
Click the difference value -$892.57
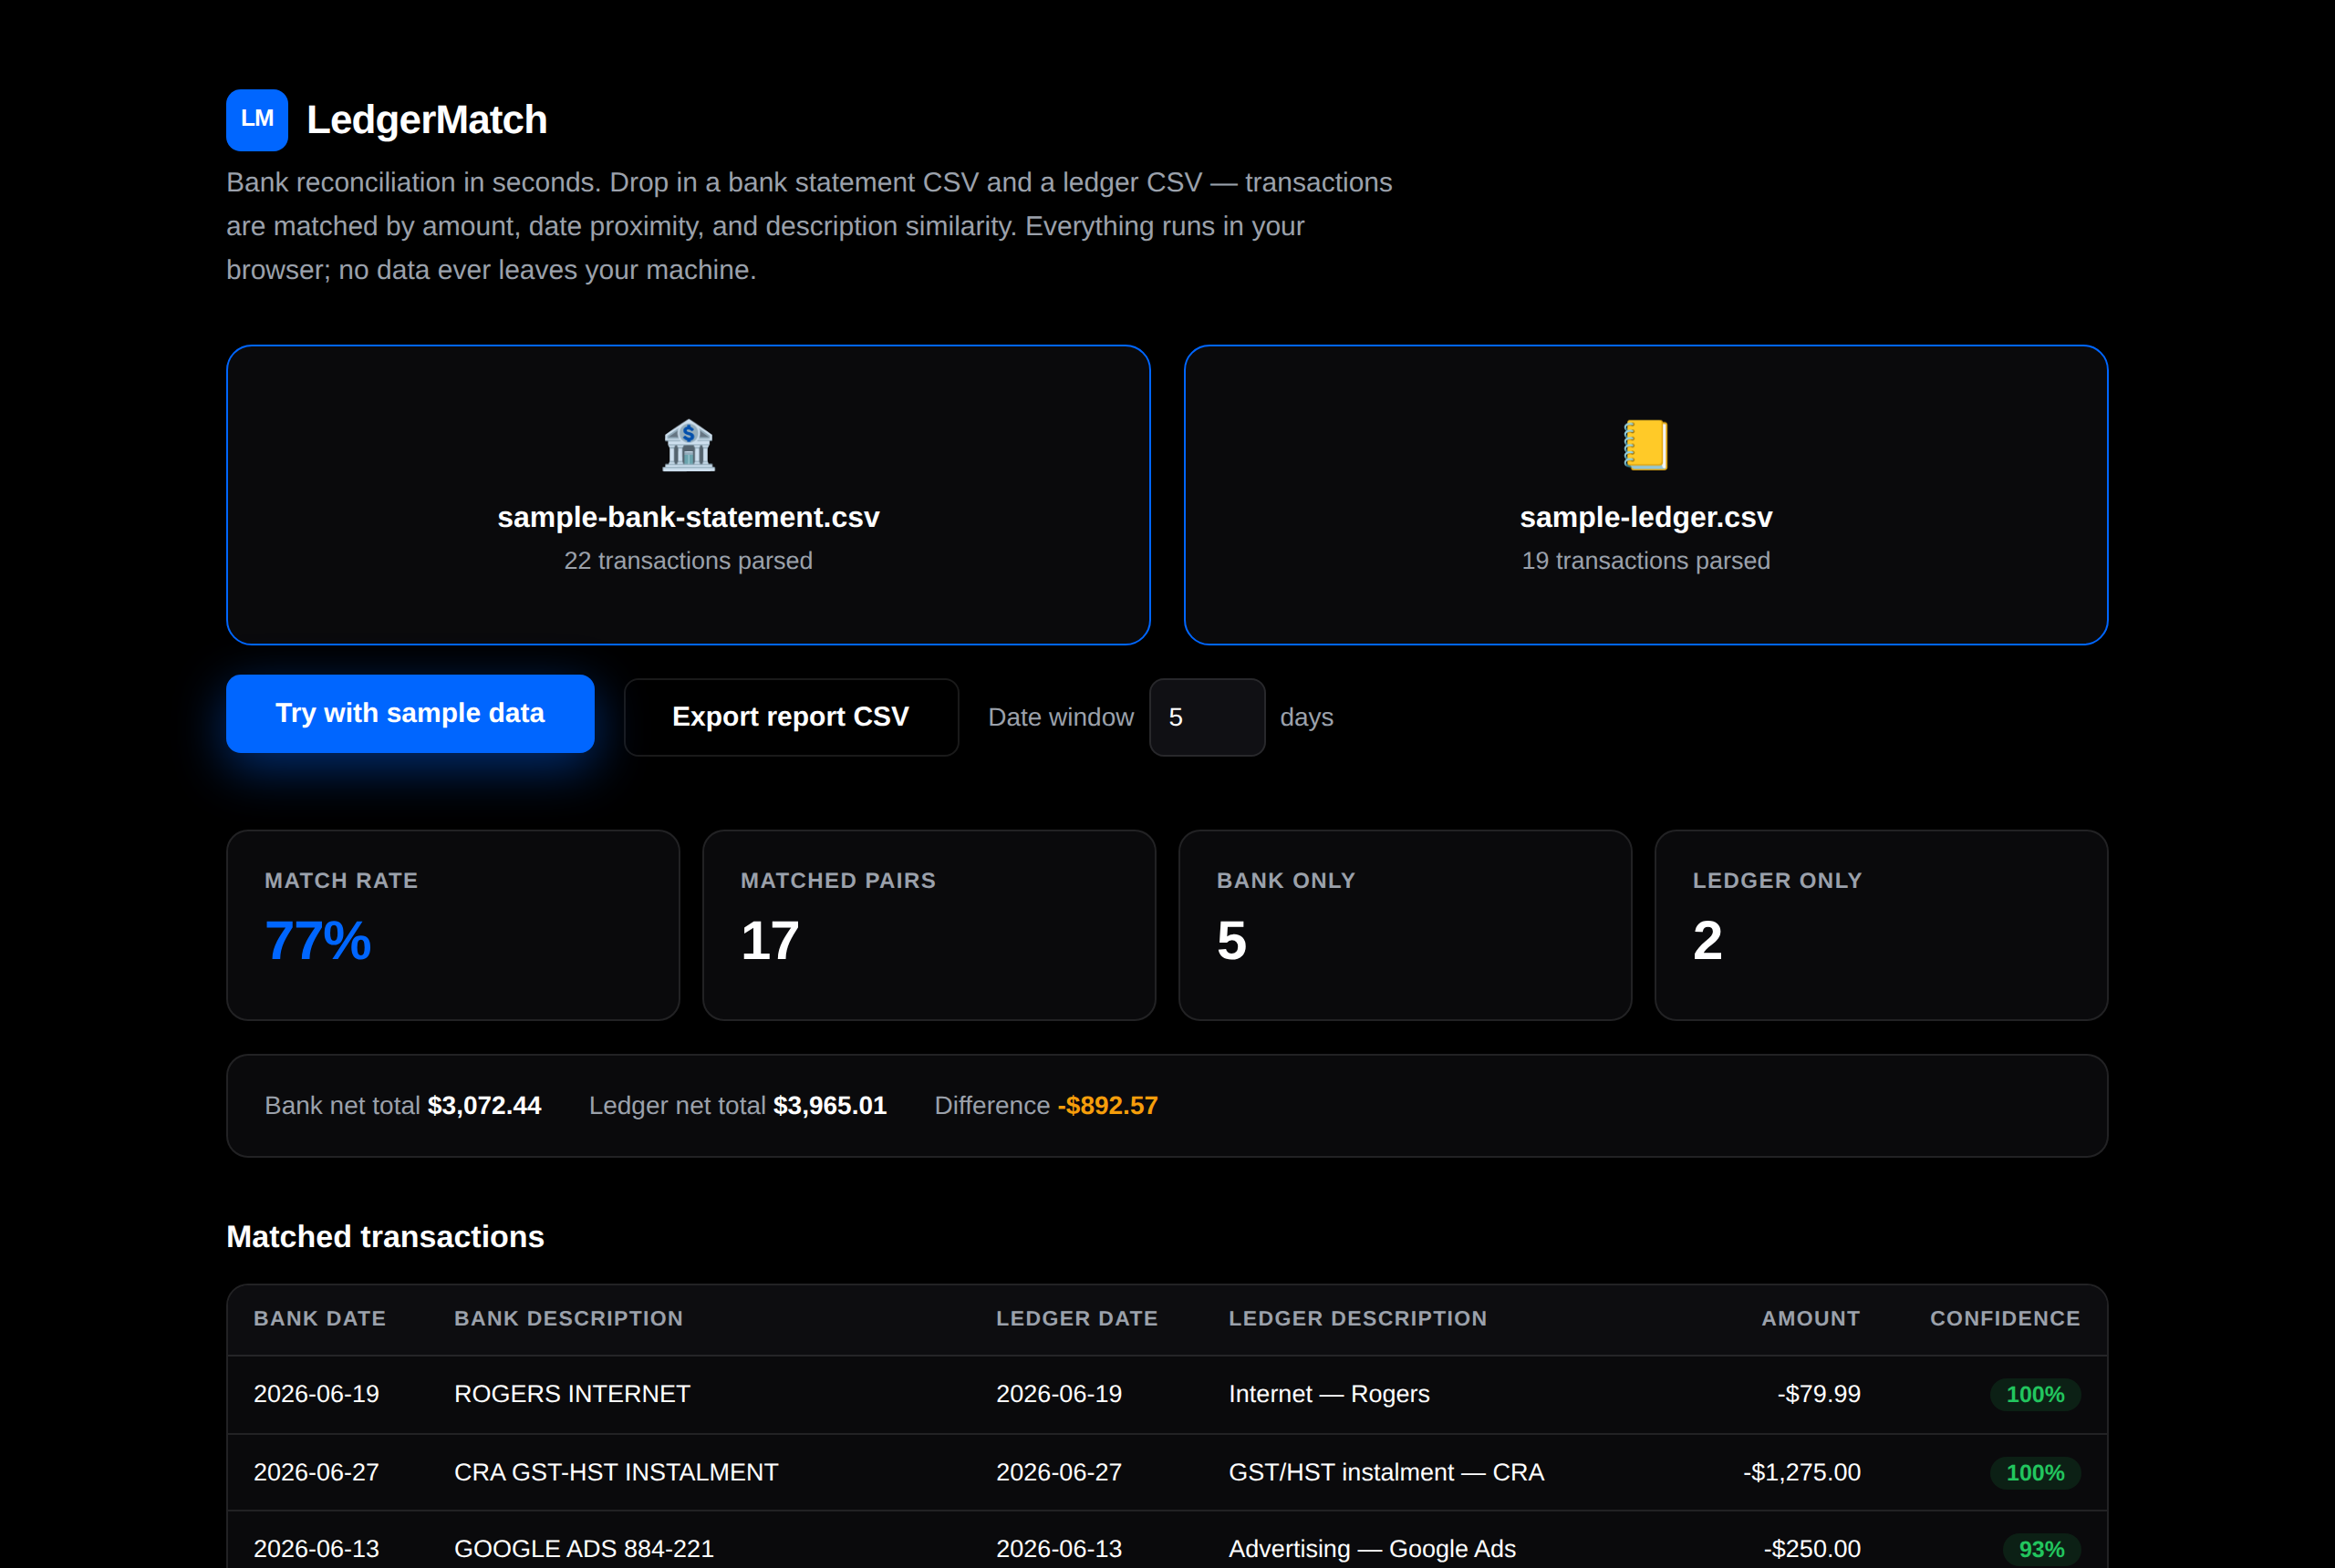1107,1105
